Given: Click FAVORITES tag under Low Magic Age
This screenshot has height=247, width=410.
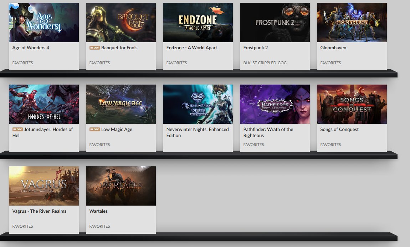Looking at the screenshot, I should tap(99, 145).
